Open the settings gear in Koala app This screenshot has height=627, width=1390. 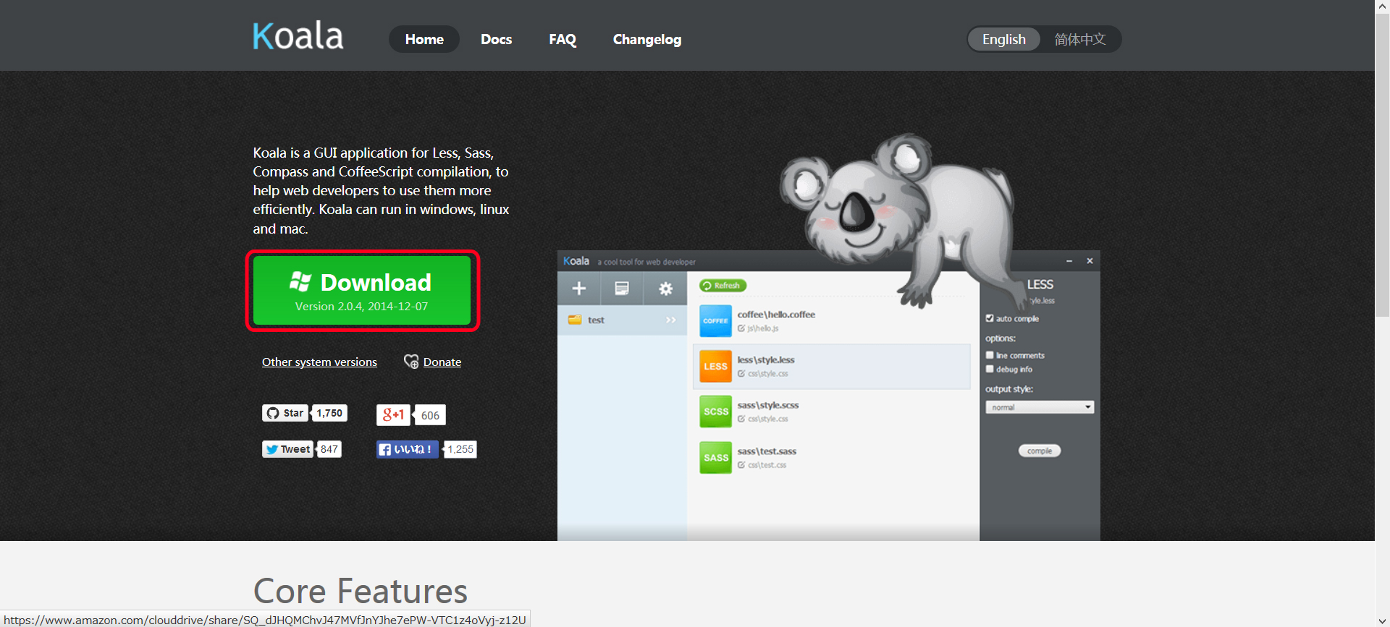666,289
